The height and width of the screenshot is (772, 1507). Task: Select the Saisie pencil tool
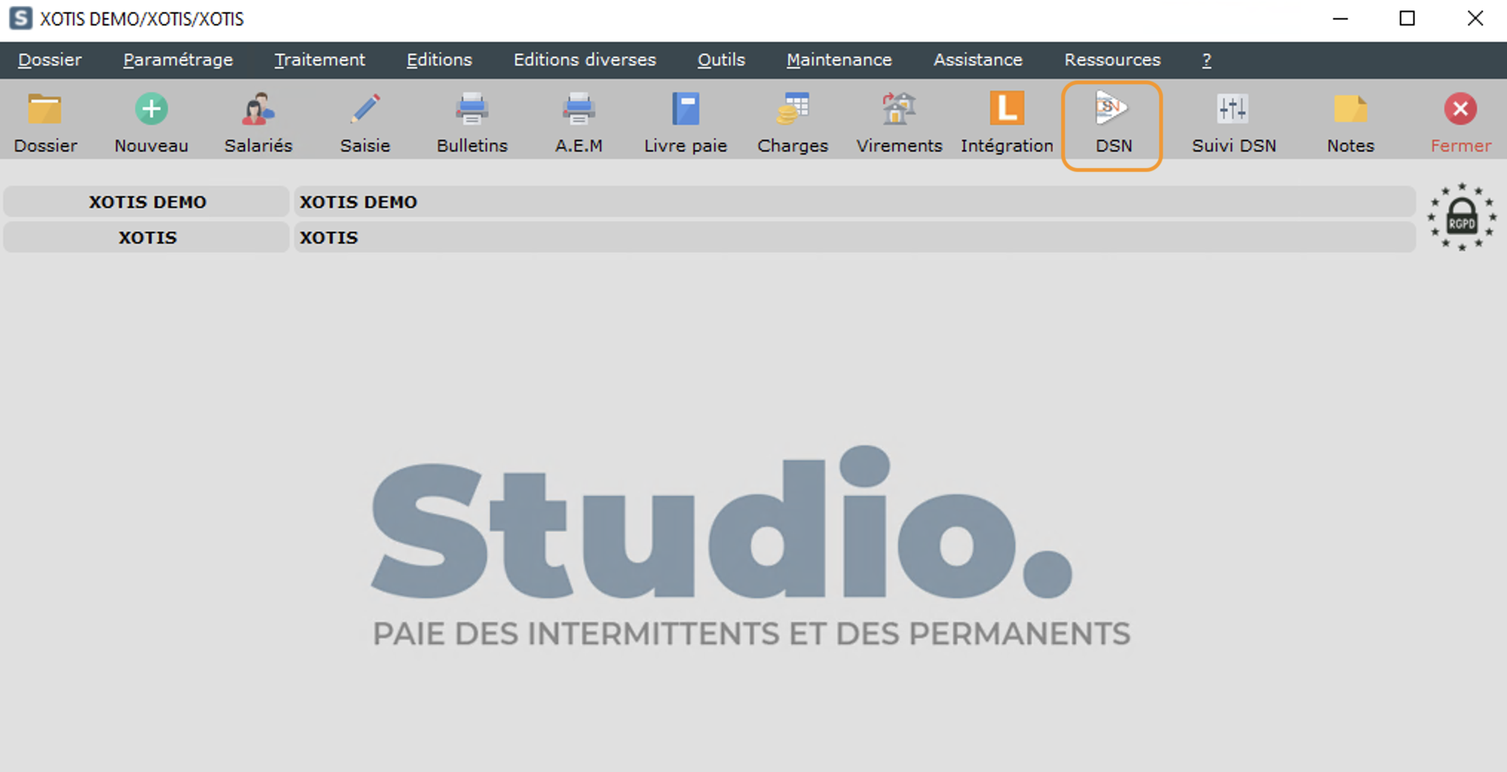click(x=365, y=110)
